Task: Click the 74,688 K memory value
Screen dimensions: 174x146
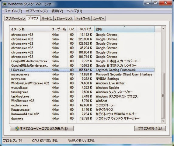Action: pos(86,83)
